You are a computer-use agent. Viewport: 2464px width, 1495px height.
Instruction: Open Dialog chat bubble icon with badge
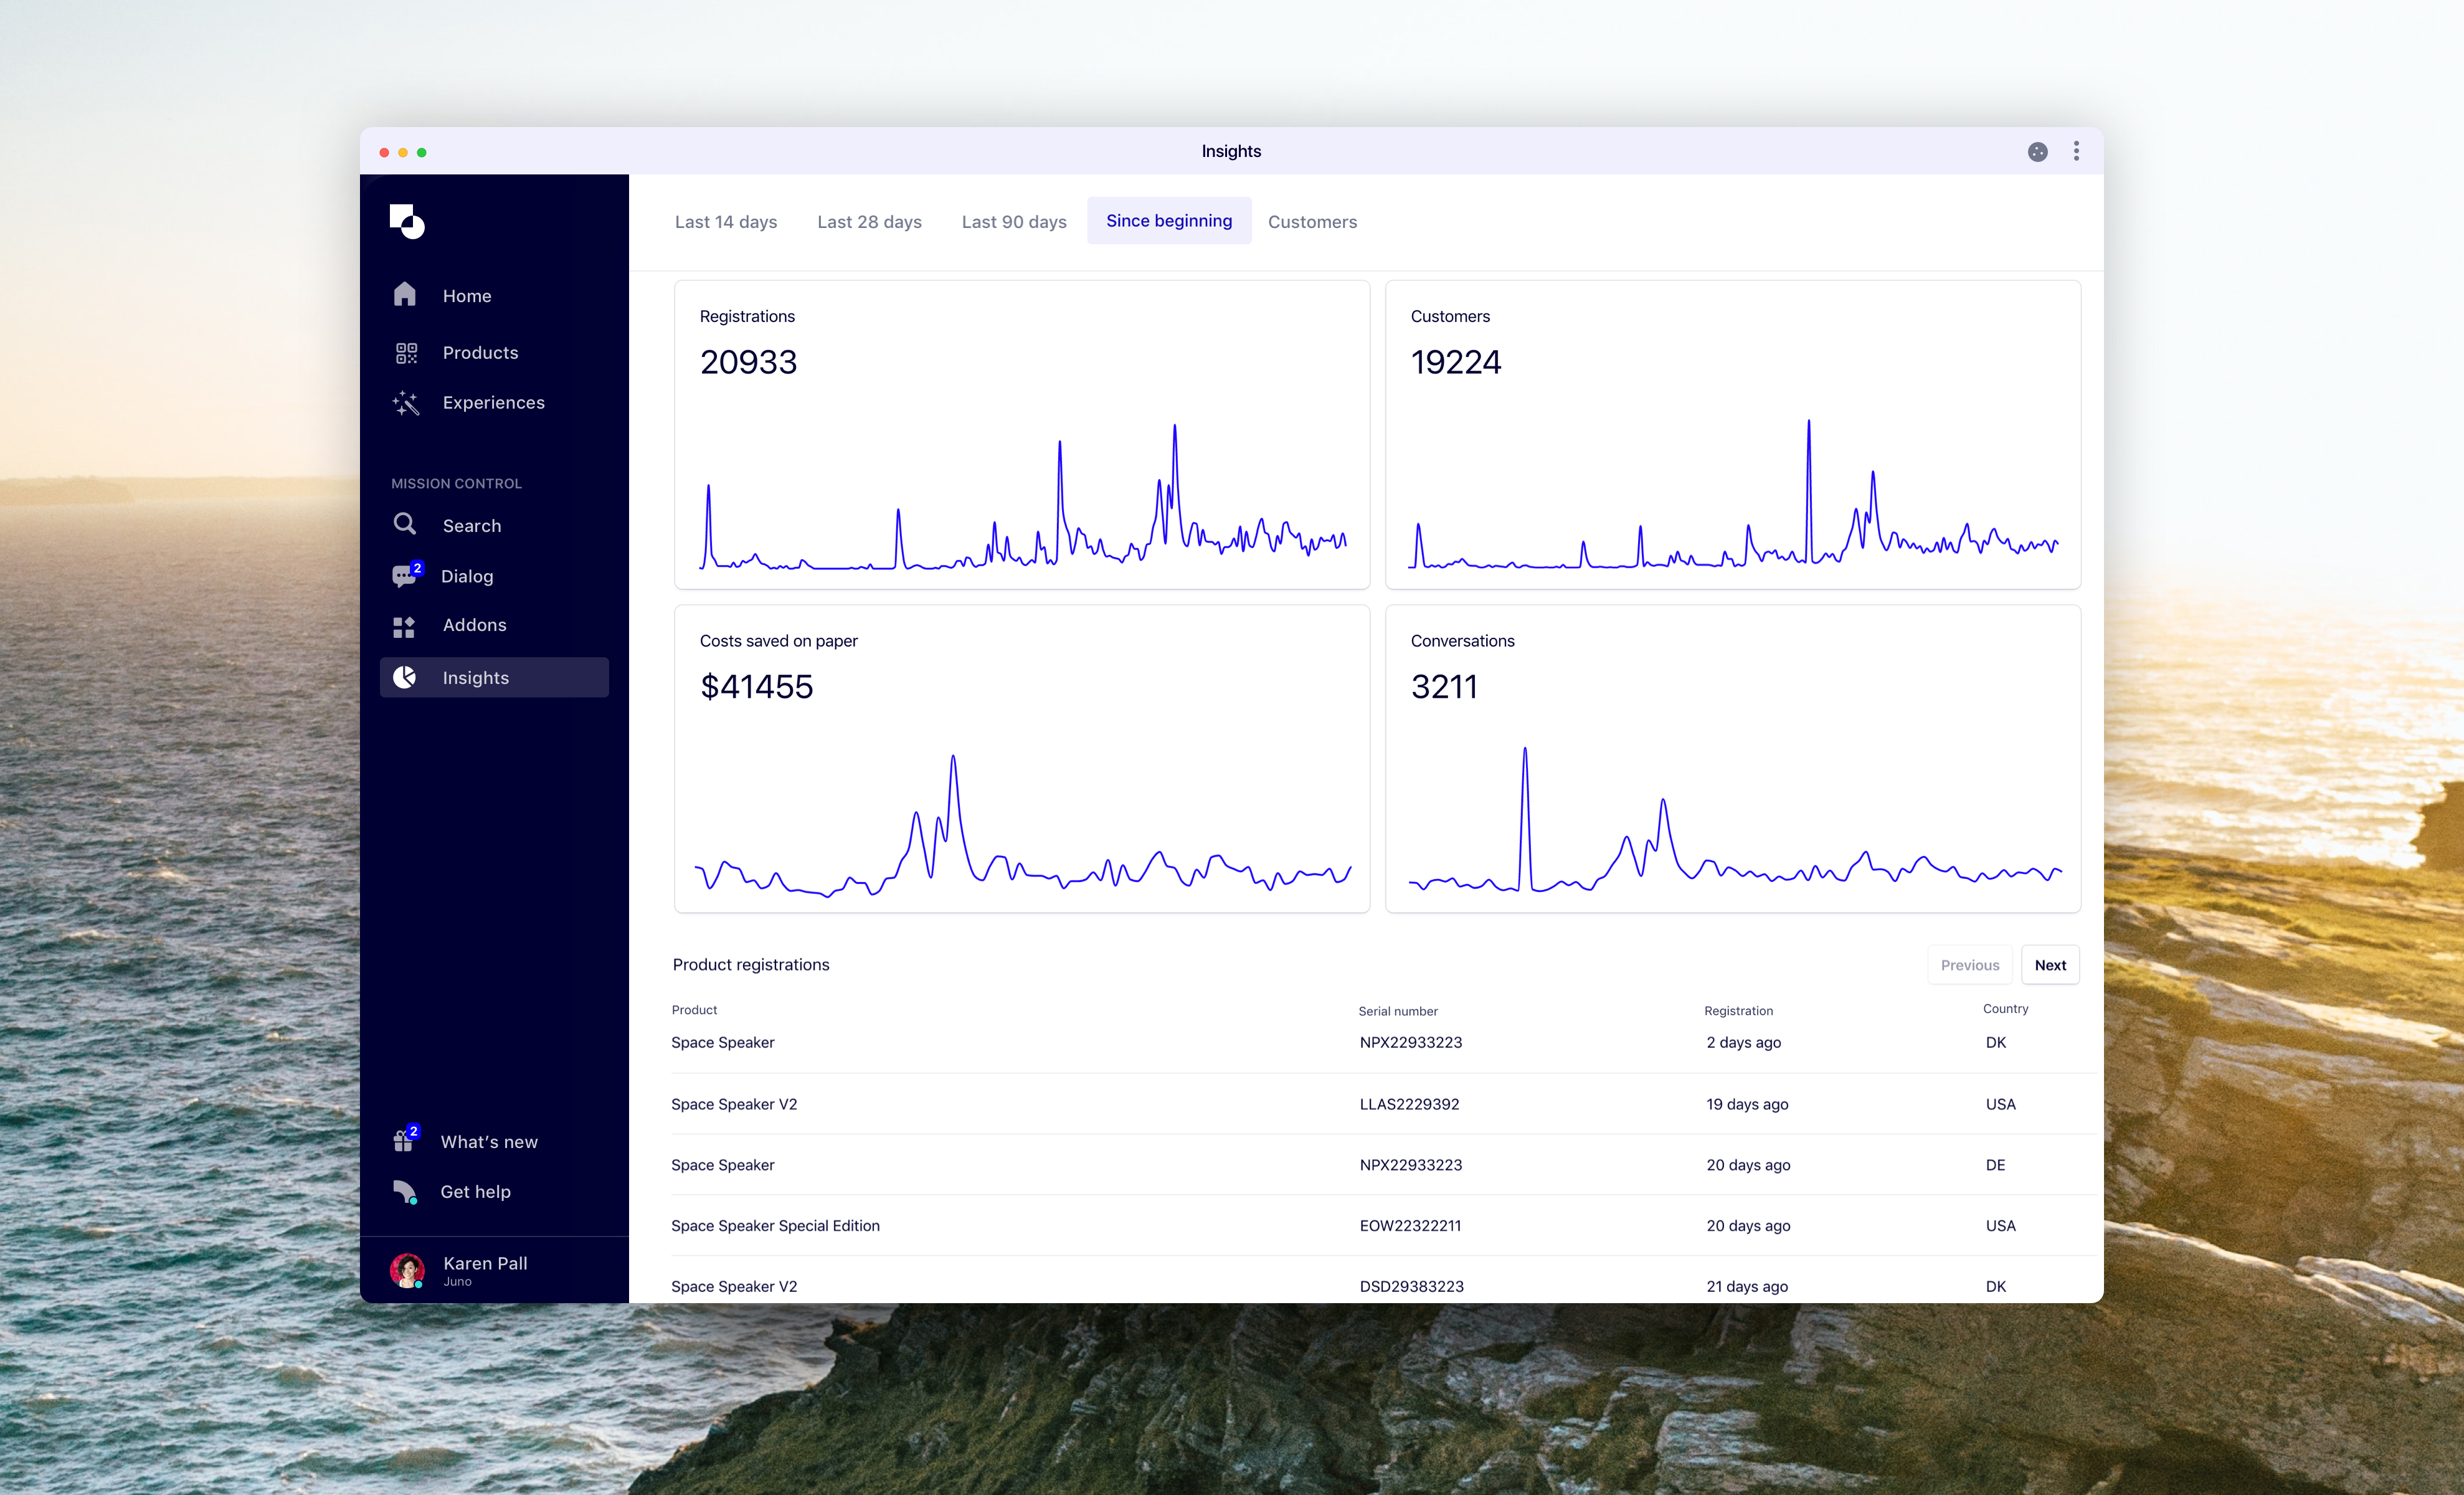[x=405, y=576]
